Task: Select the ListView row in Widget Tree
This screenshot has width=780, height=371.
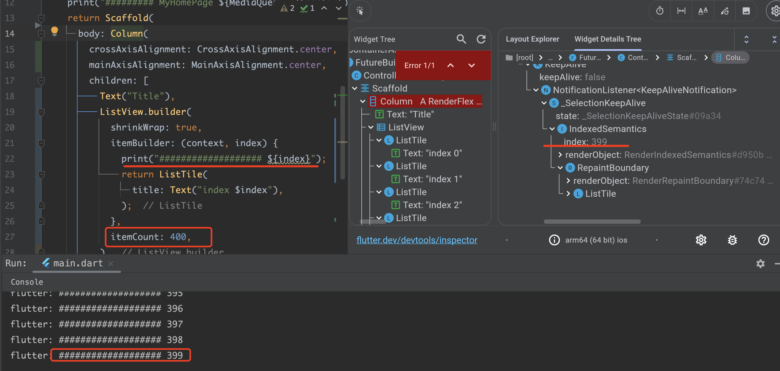Action: (x=400, y=127)
